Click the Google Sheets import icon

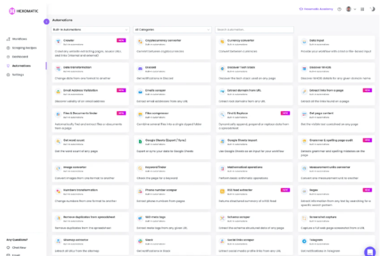221,141
